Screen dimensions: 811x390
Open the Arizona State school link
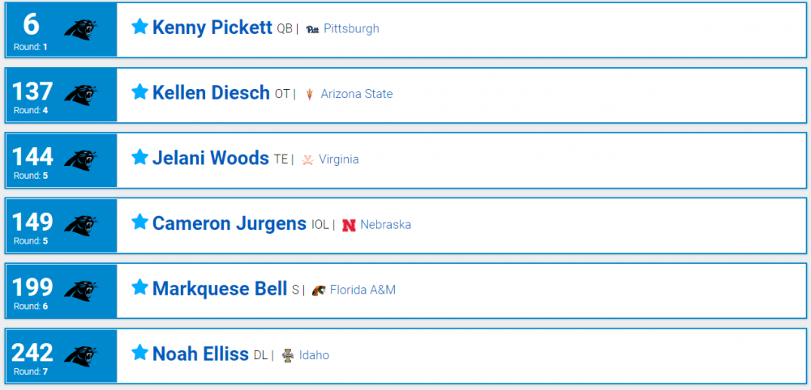pos(356,94)
